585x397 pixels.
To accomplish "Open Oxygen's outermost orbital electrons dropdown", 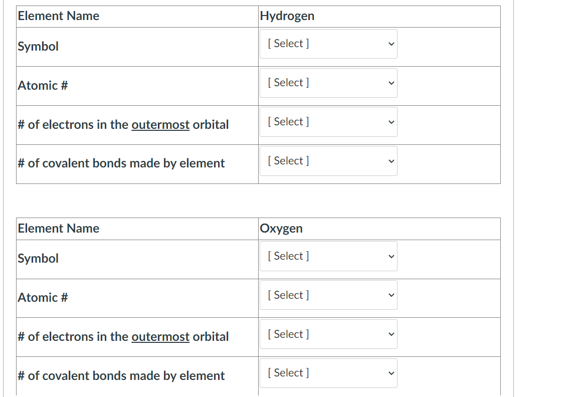I will pos(328,334).
